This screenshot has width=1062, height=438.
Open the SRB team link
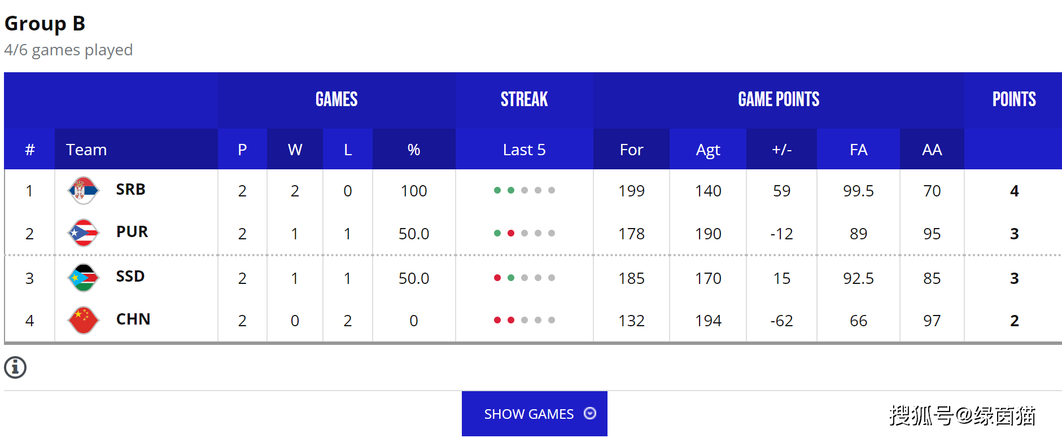tap(130, 190)
